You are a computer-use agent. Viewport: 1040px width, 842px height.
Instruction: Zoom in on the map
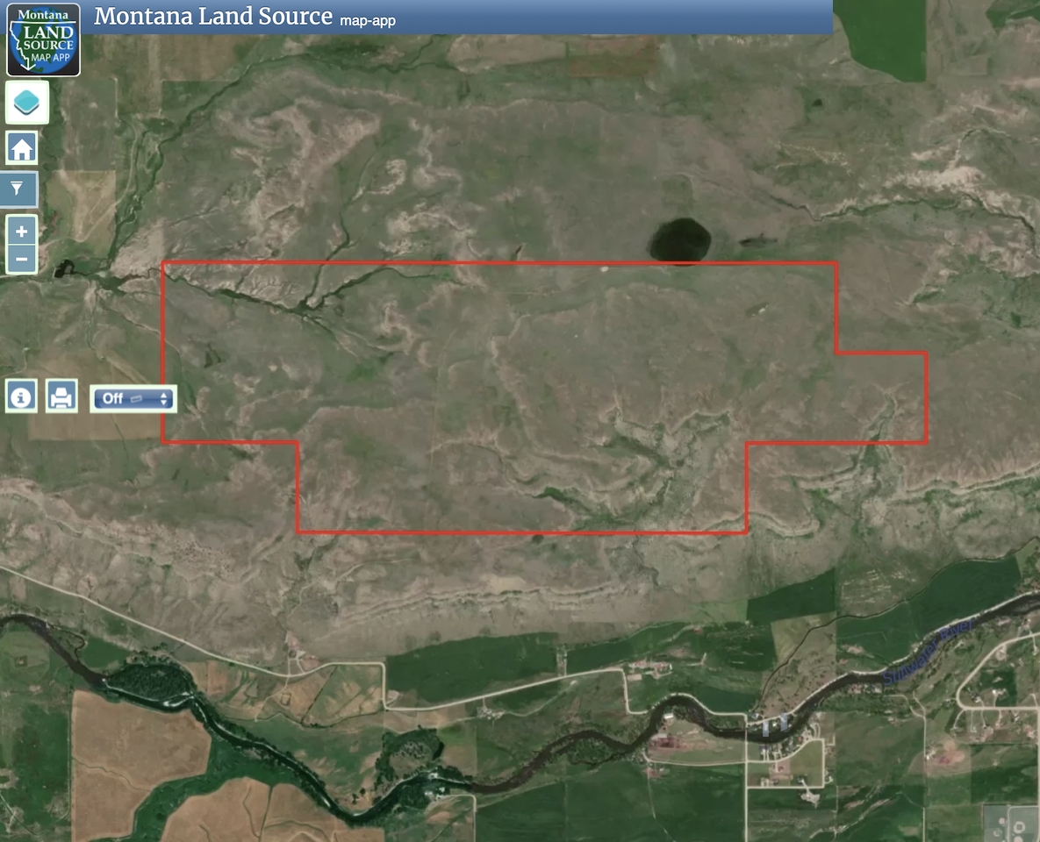(21, 231)
